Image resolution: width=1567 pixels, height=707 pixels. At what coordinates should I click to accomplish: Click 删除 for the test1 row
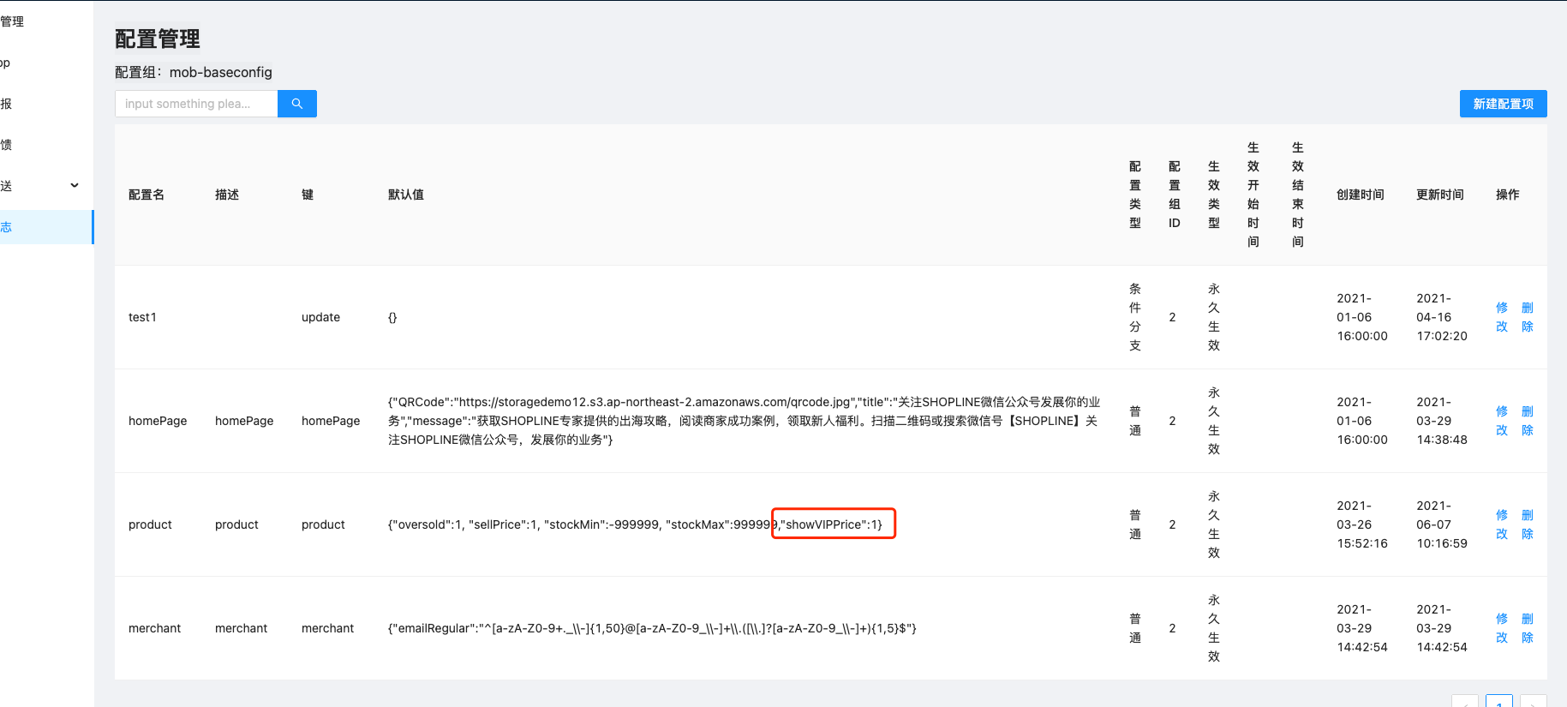(1528, 317)
